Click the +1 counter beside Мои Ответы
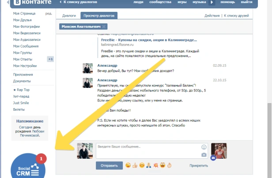272x178 pixels. click(x=50, y=59)
